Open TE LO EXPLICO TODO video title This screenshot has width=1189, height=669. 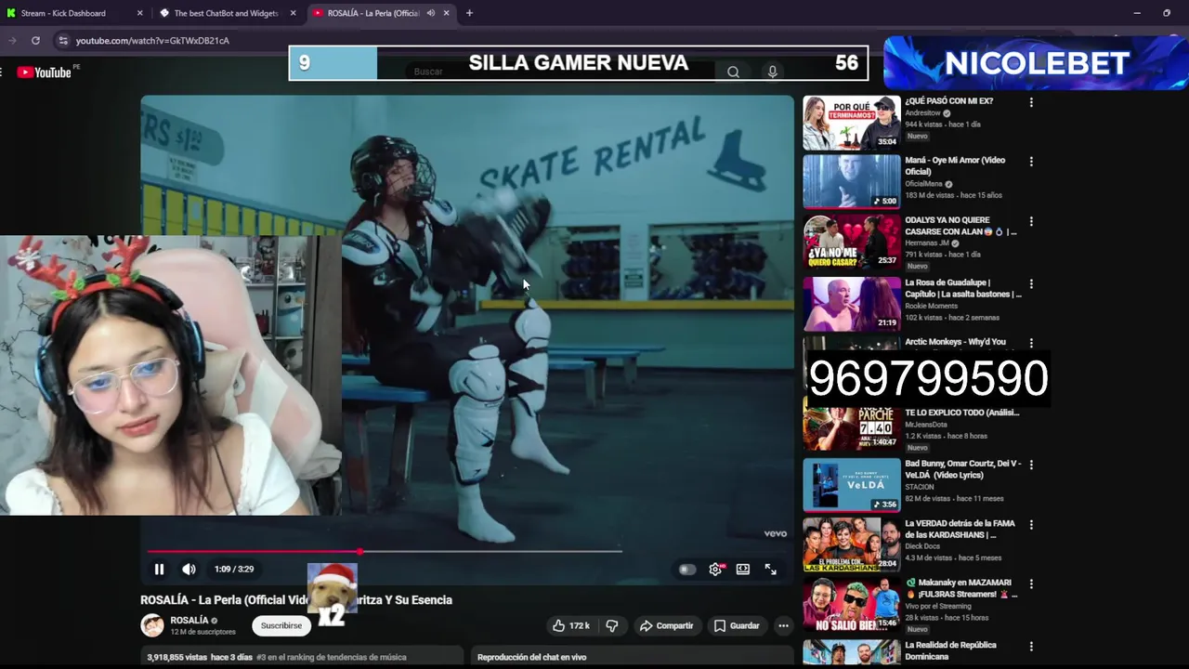pos(961,413)
